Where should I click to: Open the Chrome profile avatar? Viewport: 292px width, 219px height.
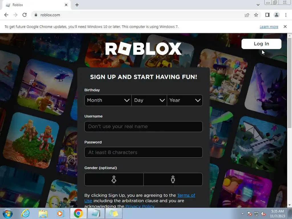coord(277,15)
